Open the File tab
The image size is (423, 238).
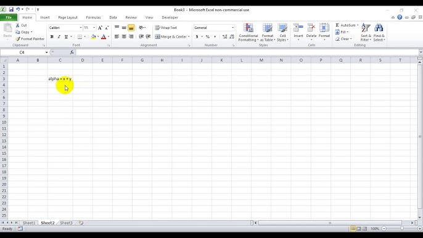(9, 17)
